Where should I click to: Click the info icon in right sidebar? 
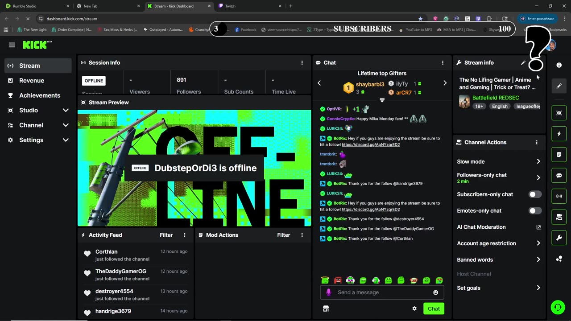tap(559, 65)
